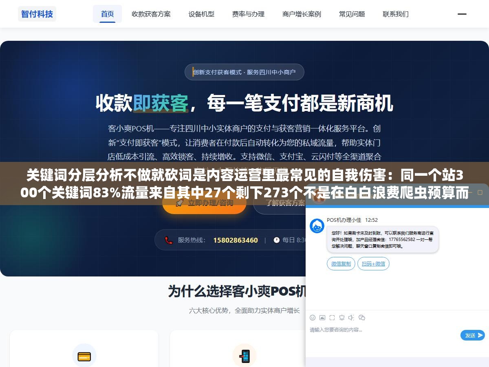This screenshot has width=489, height=367.
Task: Click the mobile payment feature icon
Action: click(244, 355)
